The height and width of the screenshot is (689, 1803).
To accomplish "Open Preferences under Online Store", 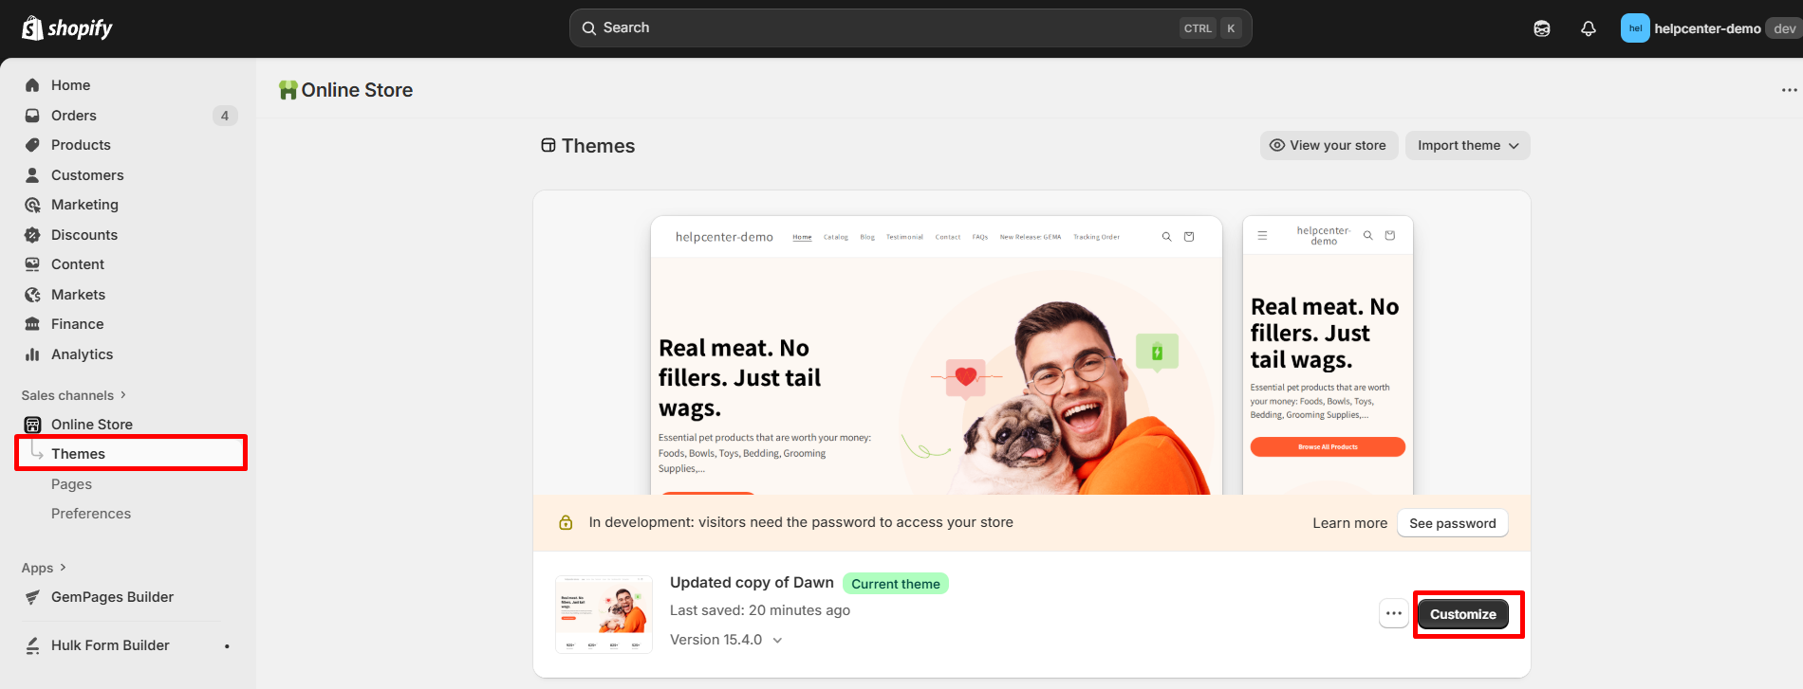I will click(x=91, y=514).
